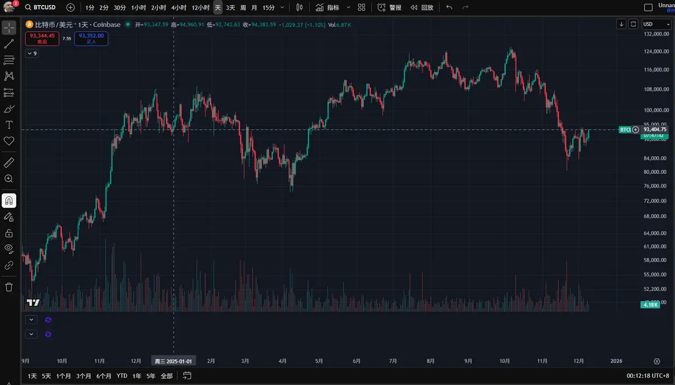
Task: Open the drawing link sync tool
Action: [x=9, y=265]
